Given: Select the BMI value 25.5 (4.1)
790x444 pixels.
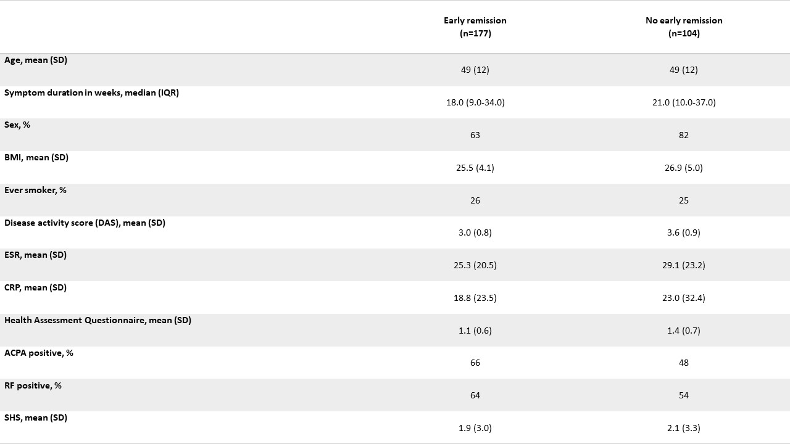Looking at the screenshot, I should [475, 168].
